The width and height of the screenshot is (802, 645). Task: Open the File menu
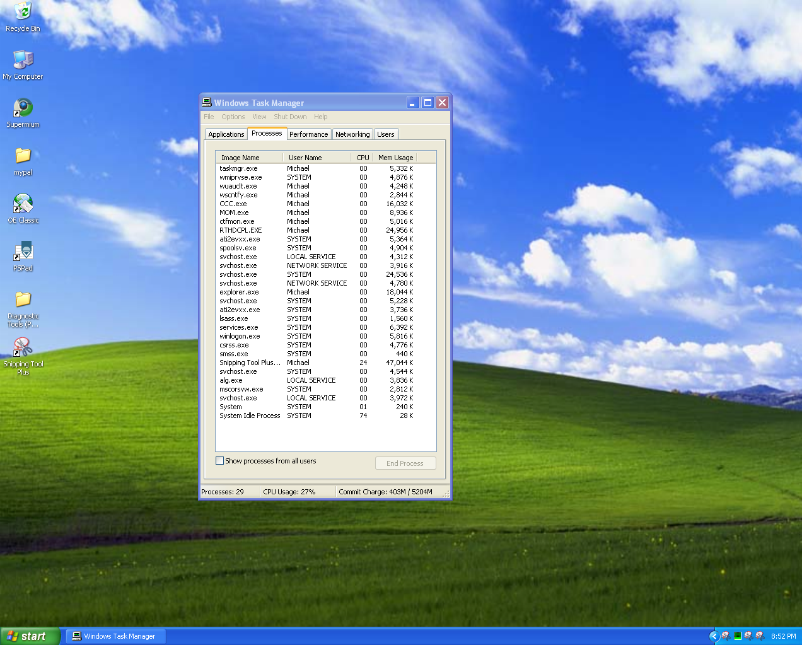209,117
